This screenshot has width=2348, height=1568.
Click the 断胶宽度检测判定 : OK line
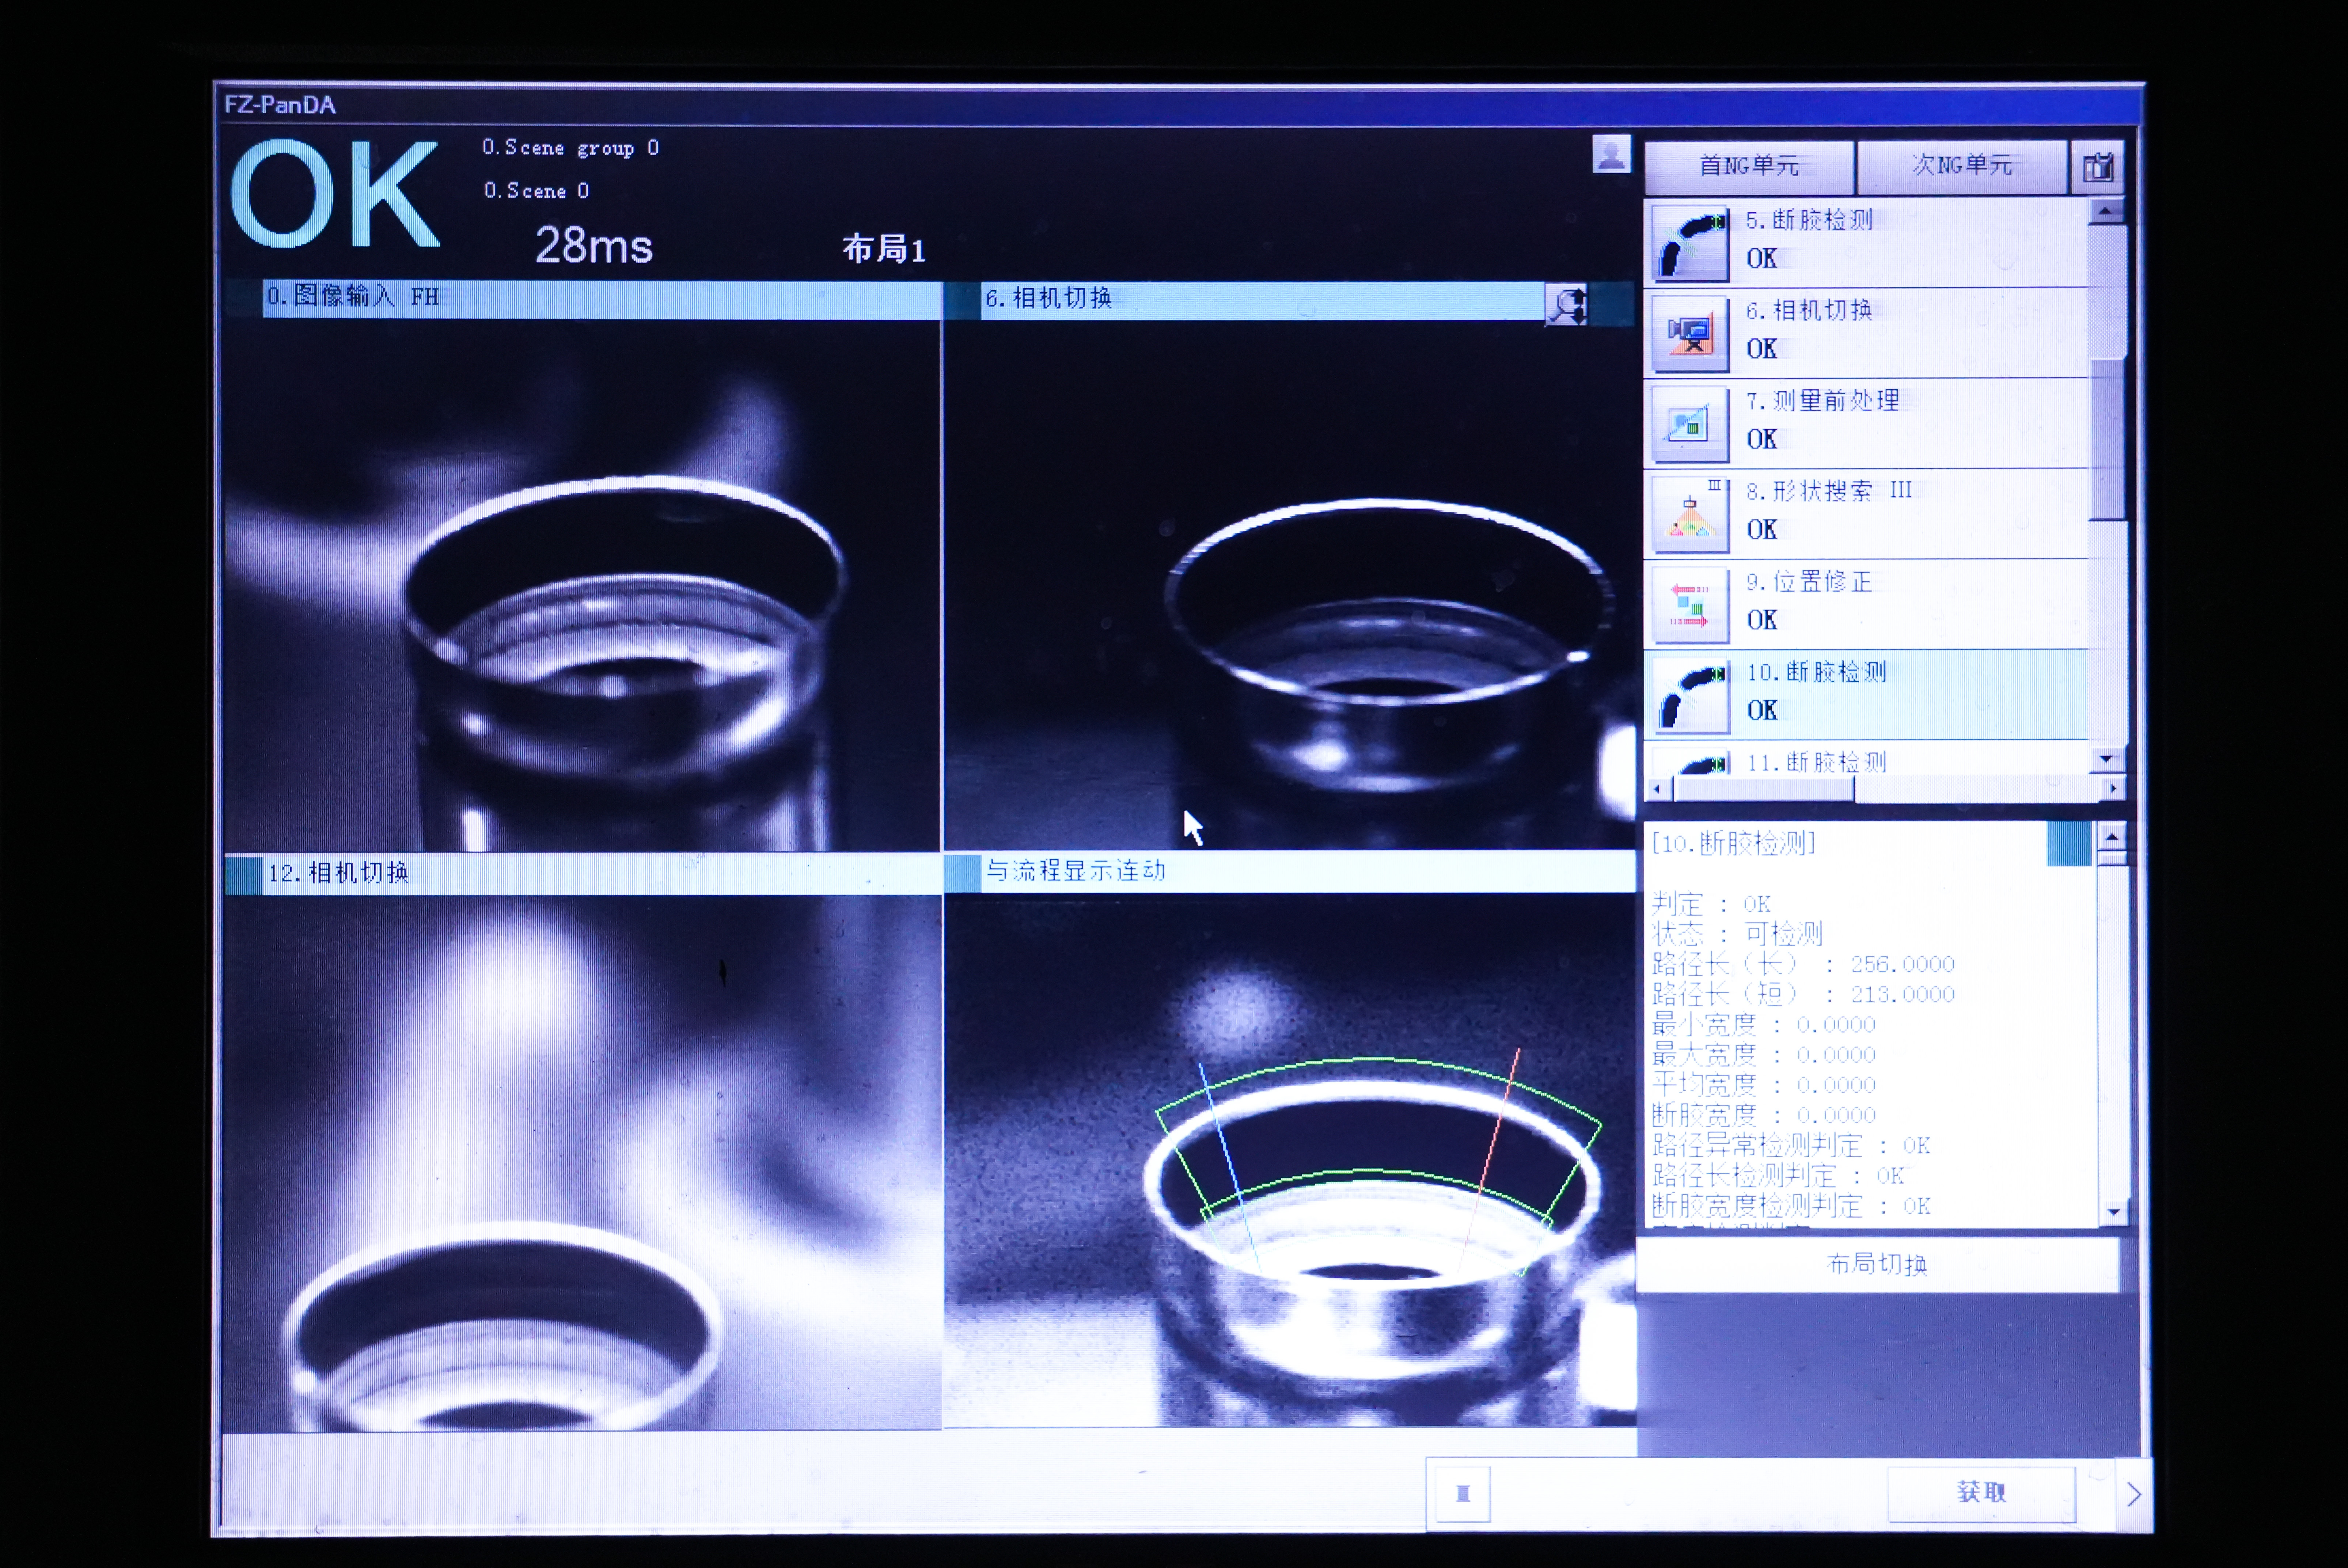point(1791,1206)
